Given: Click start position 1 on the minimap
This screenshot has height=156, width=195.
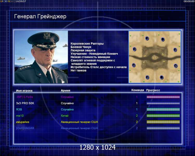Looking at the screenshot, I should click(147, 38).
